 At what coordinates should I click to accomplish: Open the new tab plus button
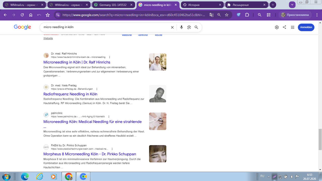click(x=273, y=5)
